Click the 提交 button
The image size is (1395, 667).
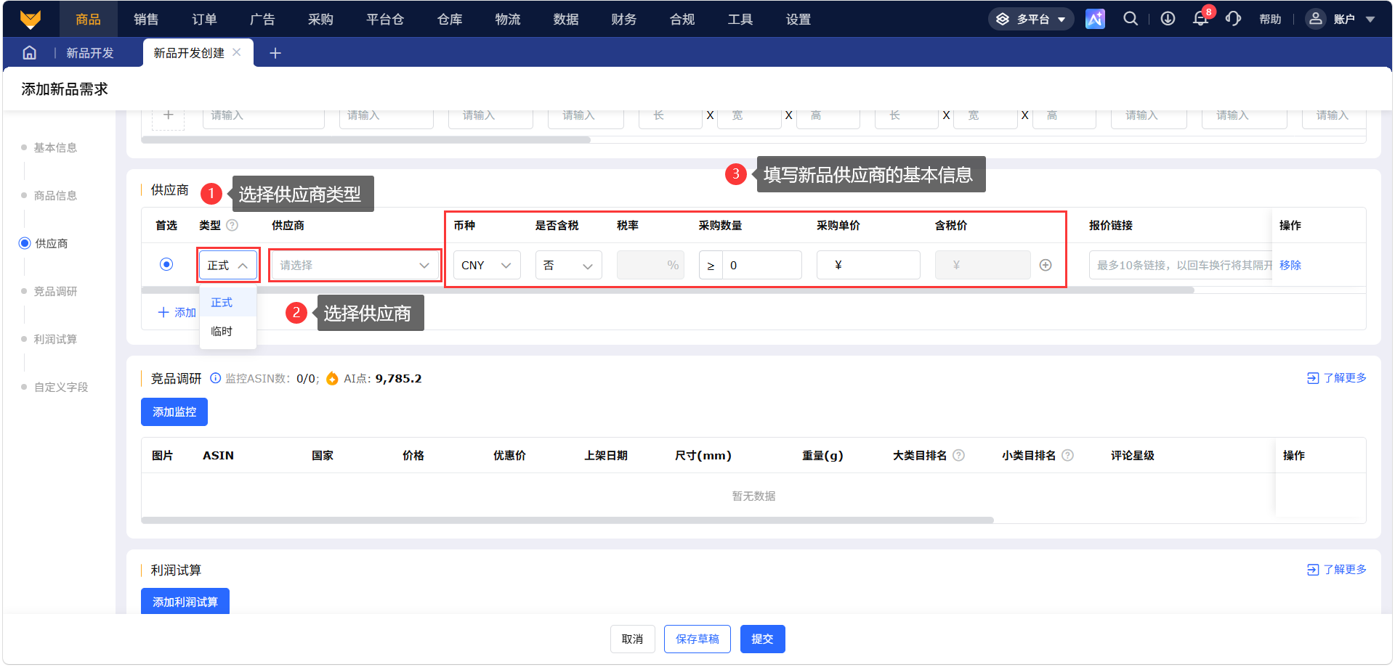(763, 639)
